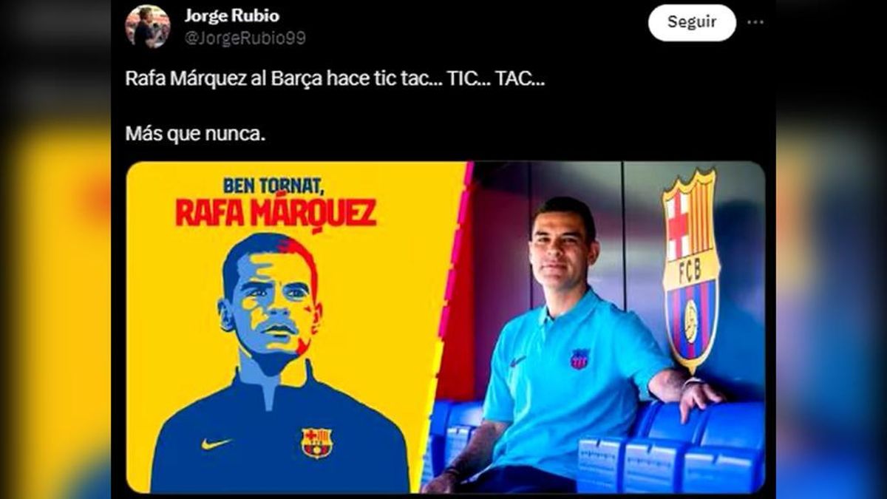Click the Barça crest on illustrated jacket
The image size is (887, 499).
(316, 441)
